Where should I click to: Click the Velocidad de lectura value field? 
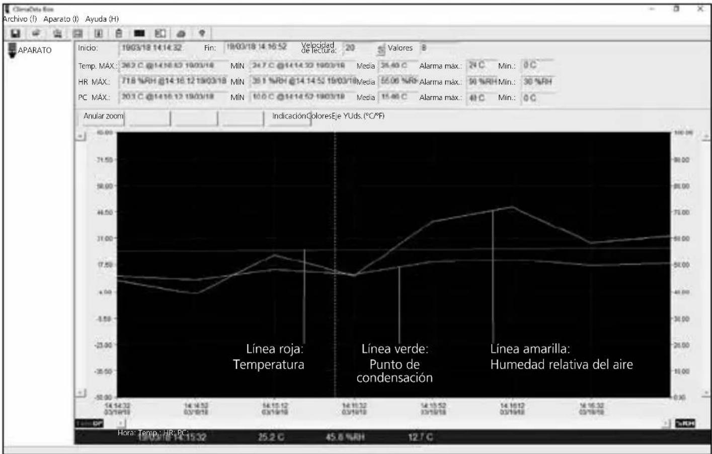(358, 48)
